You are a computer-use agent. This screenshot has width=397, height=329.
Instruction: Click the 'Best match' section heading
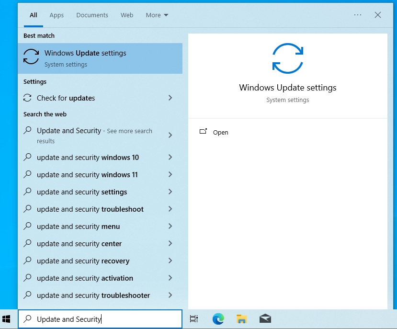coord(39,36)
